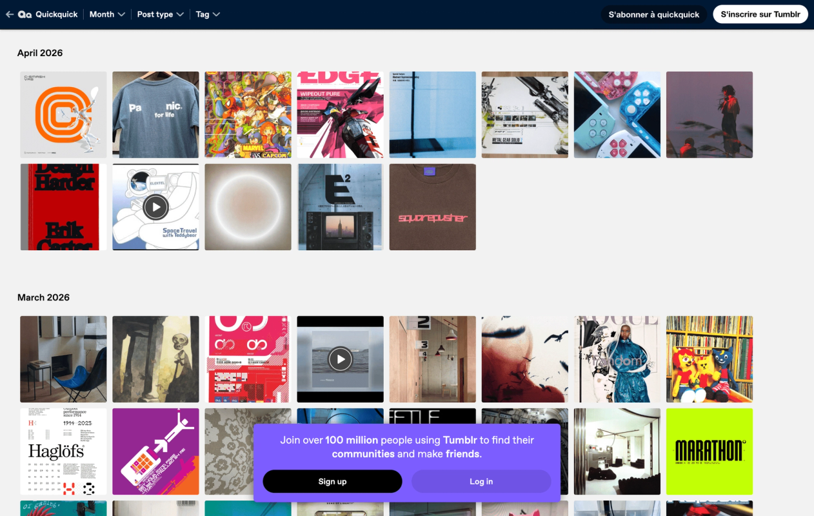814x516 pixels.
Task: Open the Design Harder red book post
Action: point(63,207)
